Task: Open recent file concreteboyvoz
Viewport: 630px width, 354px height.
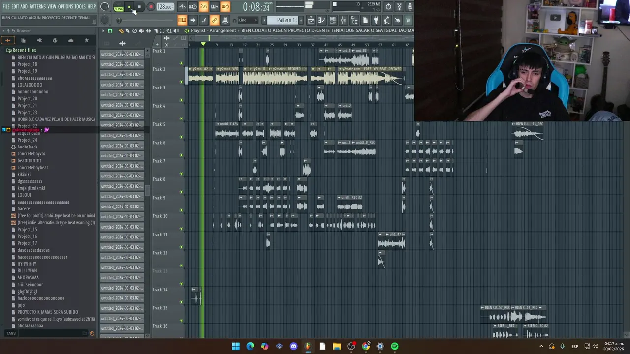Action: tap(31, 153)
